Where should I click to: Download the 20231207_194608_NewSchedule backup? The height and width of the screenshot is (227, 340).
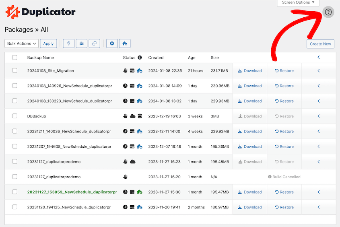tap(250, 147)
